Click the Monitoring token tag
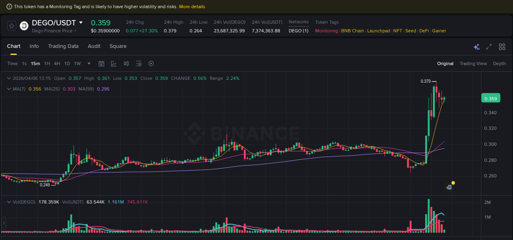The width and height of the screenshot is (513, 240). [326, 31]
